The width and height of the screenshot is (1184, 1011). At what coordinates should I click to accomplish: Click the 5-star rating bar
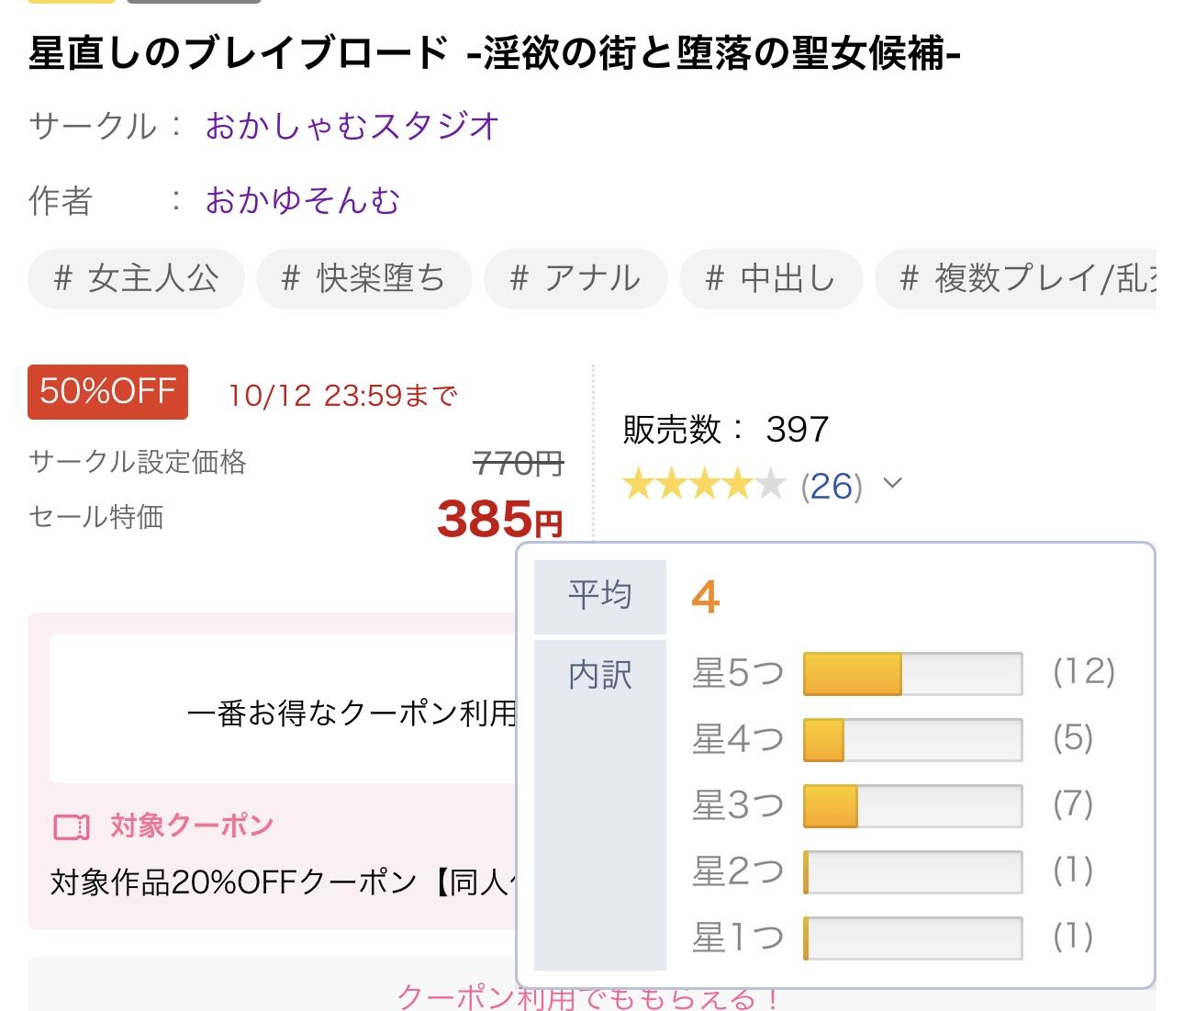tap(913, 673)
